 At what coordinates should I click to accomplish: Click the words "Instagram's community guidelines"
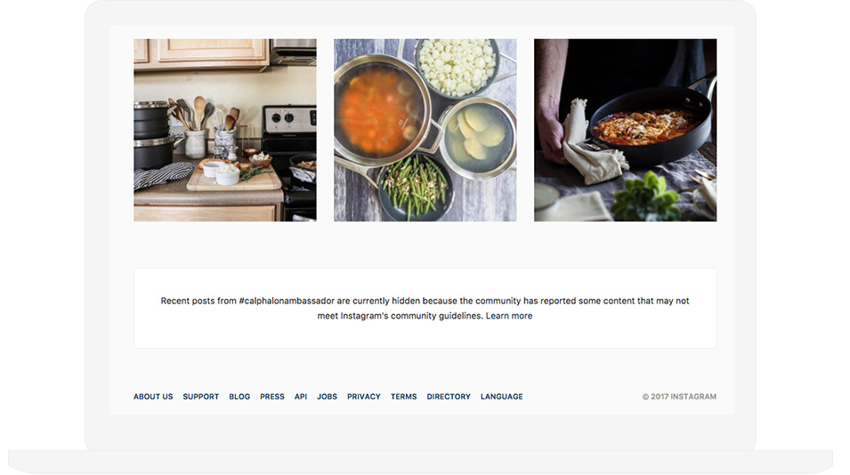point(411,316)
